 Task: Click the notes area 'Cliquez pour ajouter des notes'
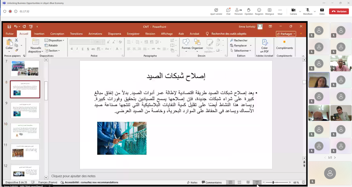coord(74,176)
